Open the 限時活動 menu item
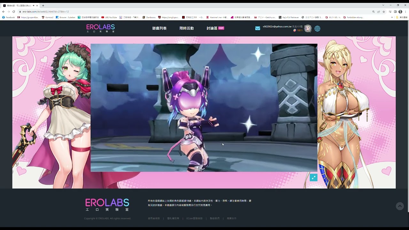The image size is (409, 230). point(187,28)
